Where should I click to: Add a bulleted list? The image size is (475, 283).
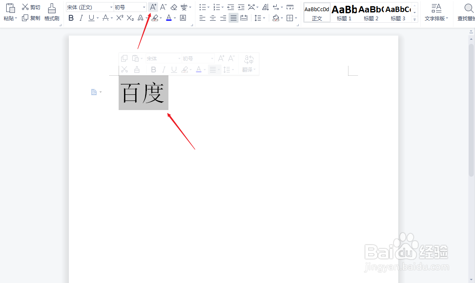202,7
